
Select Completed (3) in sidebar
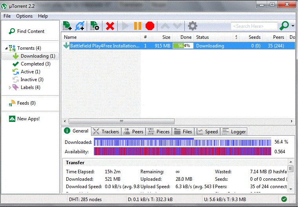click(x=35, y=64)
